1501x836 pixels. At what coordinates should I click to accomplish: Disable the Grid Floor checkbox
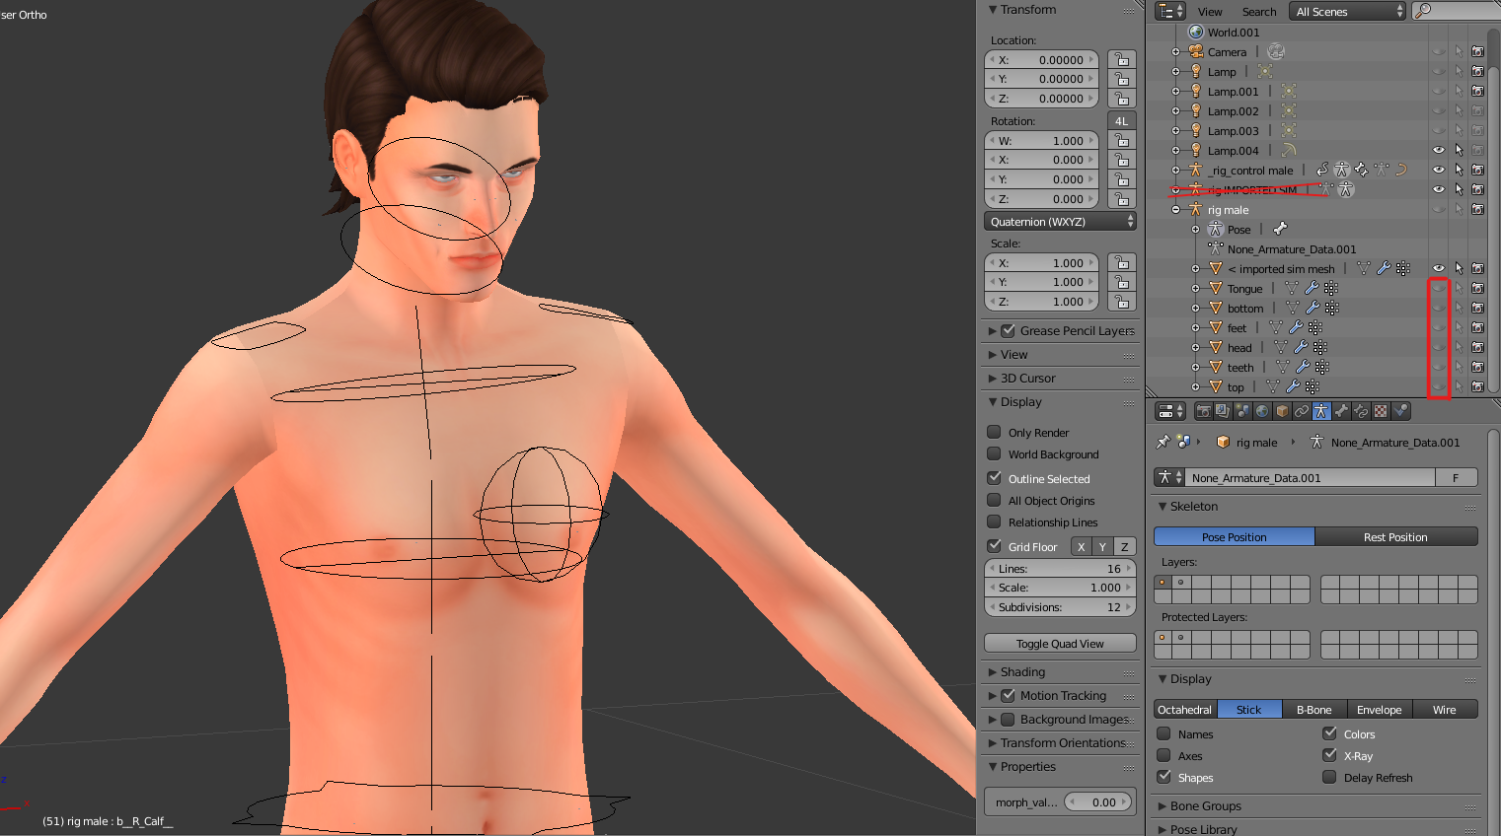pos(995,546)
